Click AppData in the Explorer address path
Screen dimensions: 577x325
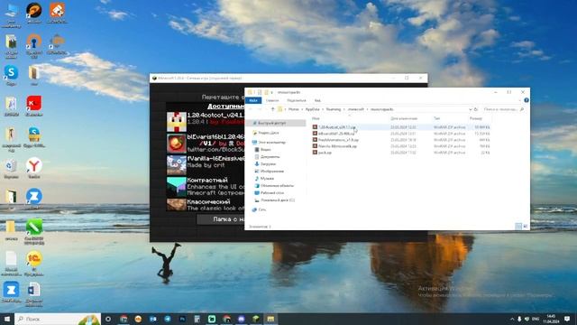pos(313,109)
